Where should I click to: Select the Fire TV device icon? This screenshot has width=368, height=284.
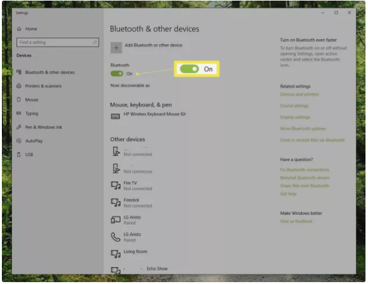pos(116,185)
